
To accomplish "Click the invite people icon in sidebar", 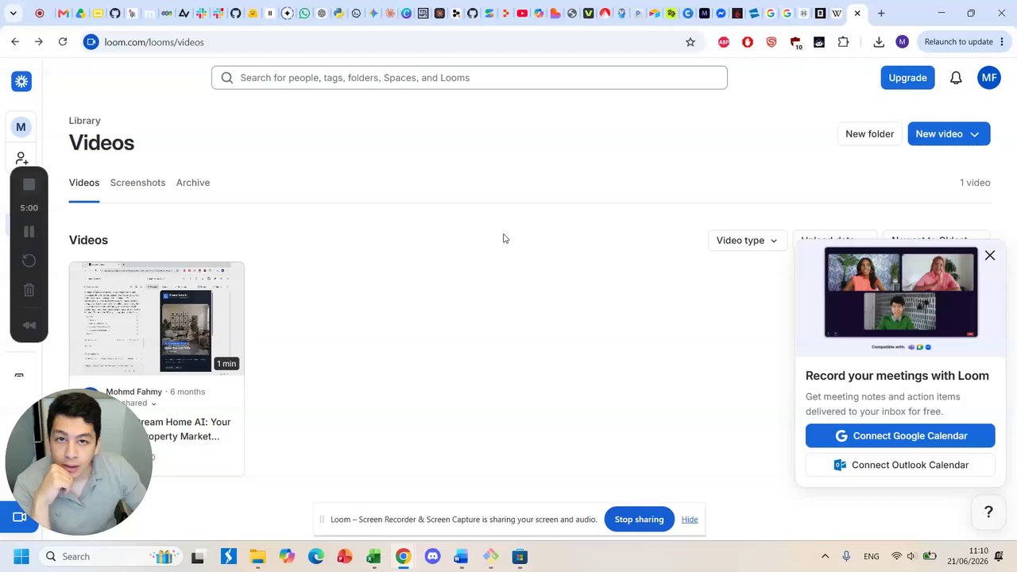I will click(21, 158).
